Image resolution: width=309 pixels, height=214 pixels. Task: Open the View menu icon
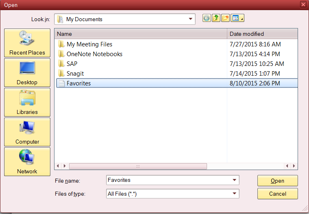(x=237, y=18)
